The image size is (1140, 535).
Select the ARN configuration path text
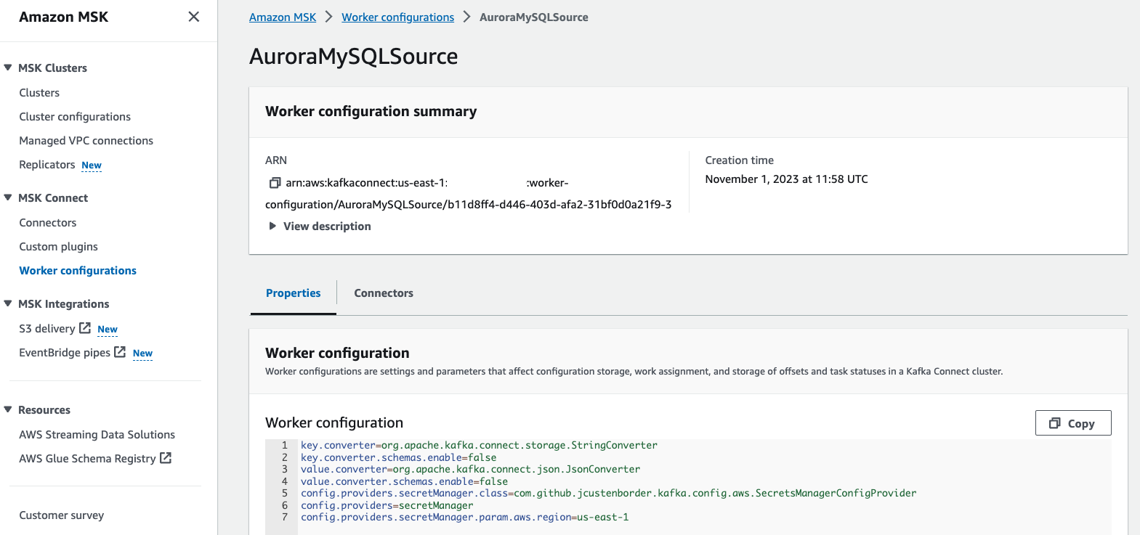click(469, 205)
